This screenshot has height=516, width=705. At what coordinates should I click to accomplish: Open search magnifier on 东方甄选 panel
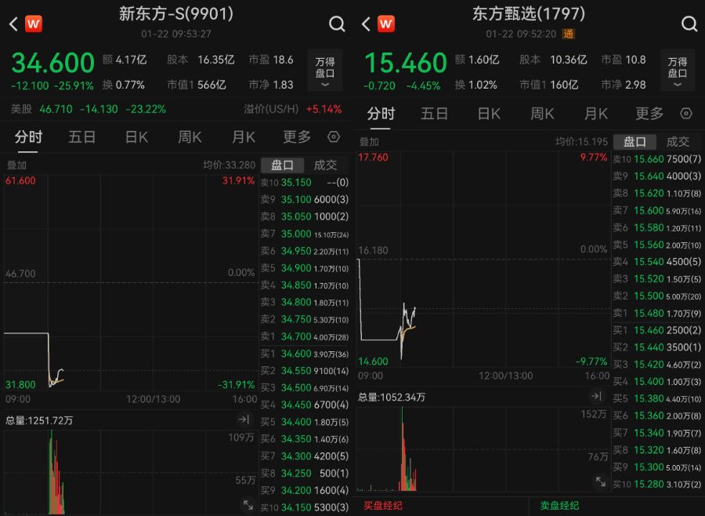point(689,24)
